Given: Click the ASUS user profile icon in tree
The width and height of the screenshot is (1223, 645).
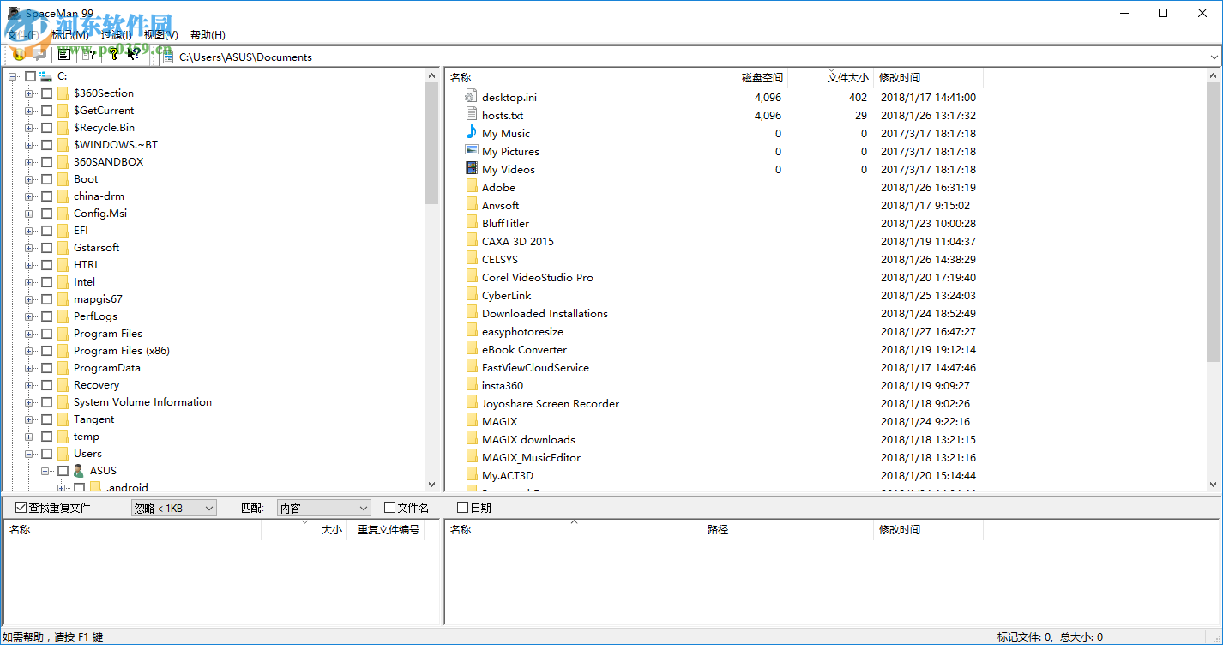Looking at the screenshot, I should pyautogui.click(x=79, y=471).
